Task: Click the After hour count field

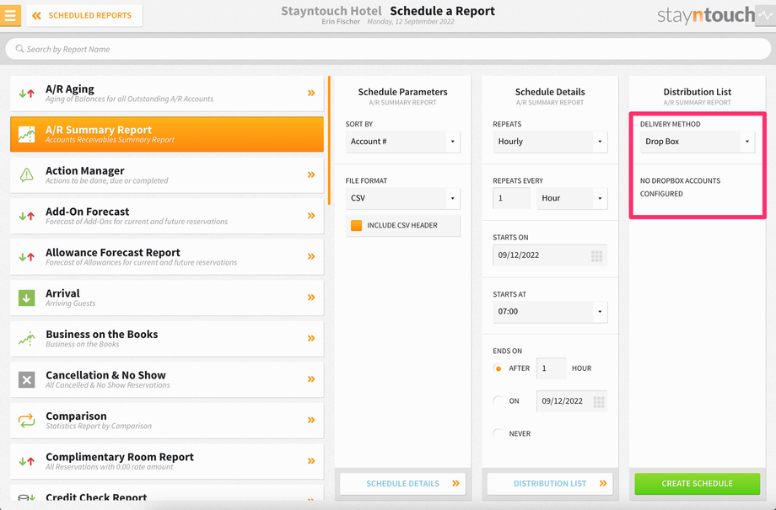Action: [x=552, y=368]
